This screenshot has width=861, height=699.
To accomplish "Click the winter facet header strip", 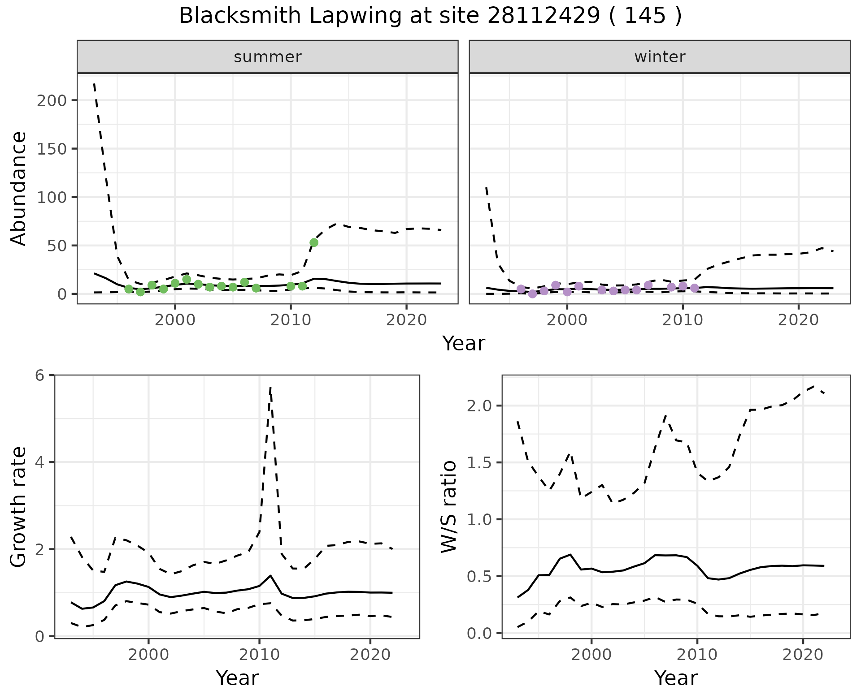I will (x=659, y=57).
